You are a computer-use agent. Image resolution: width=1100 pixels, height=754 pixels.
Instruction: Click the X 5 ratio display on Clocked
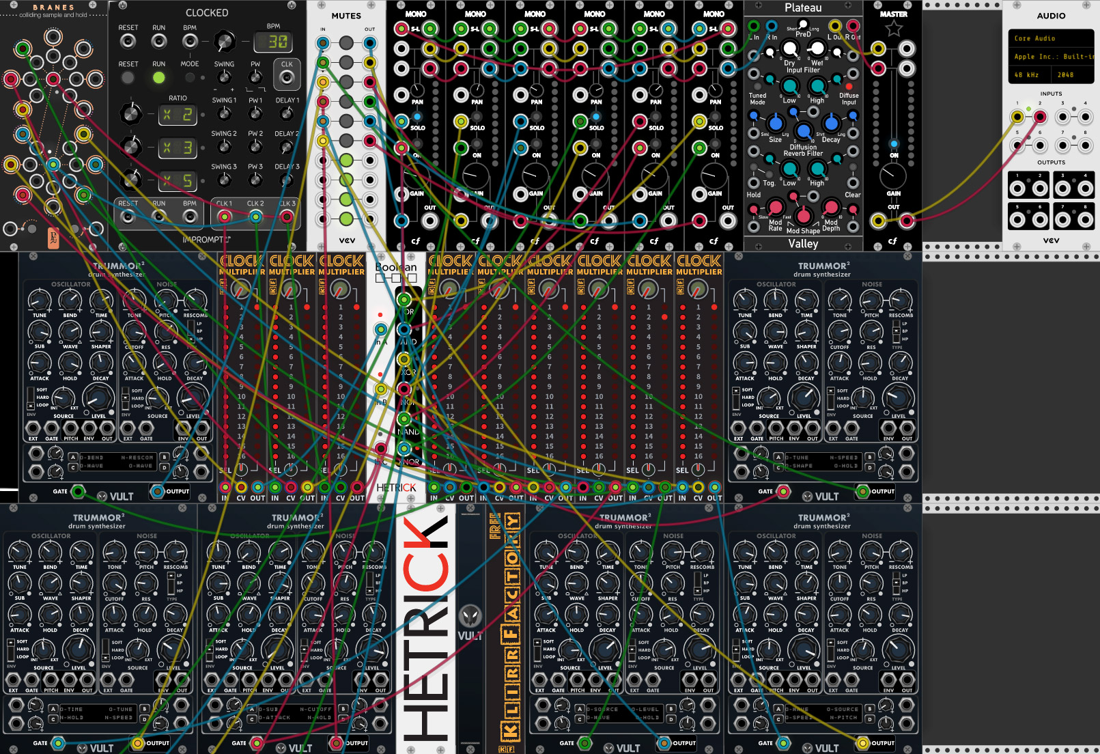(x=178, y=181)
